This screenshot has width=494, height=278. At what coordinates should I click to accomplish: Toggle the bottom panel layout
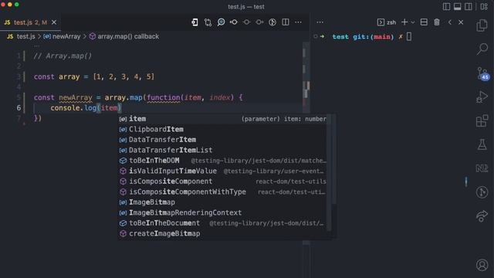(x=458, y=6)
